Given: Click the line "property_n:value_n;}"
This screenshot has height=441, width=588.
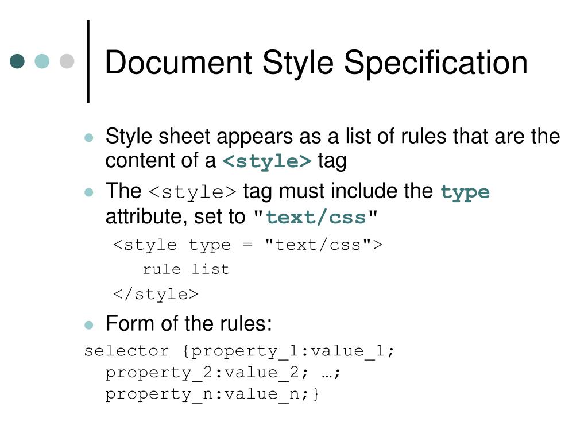Looking at the screenshot, I should pos(212,394).
